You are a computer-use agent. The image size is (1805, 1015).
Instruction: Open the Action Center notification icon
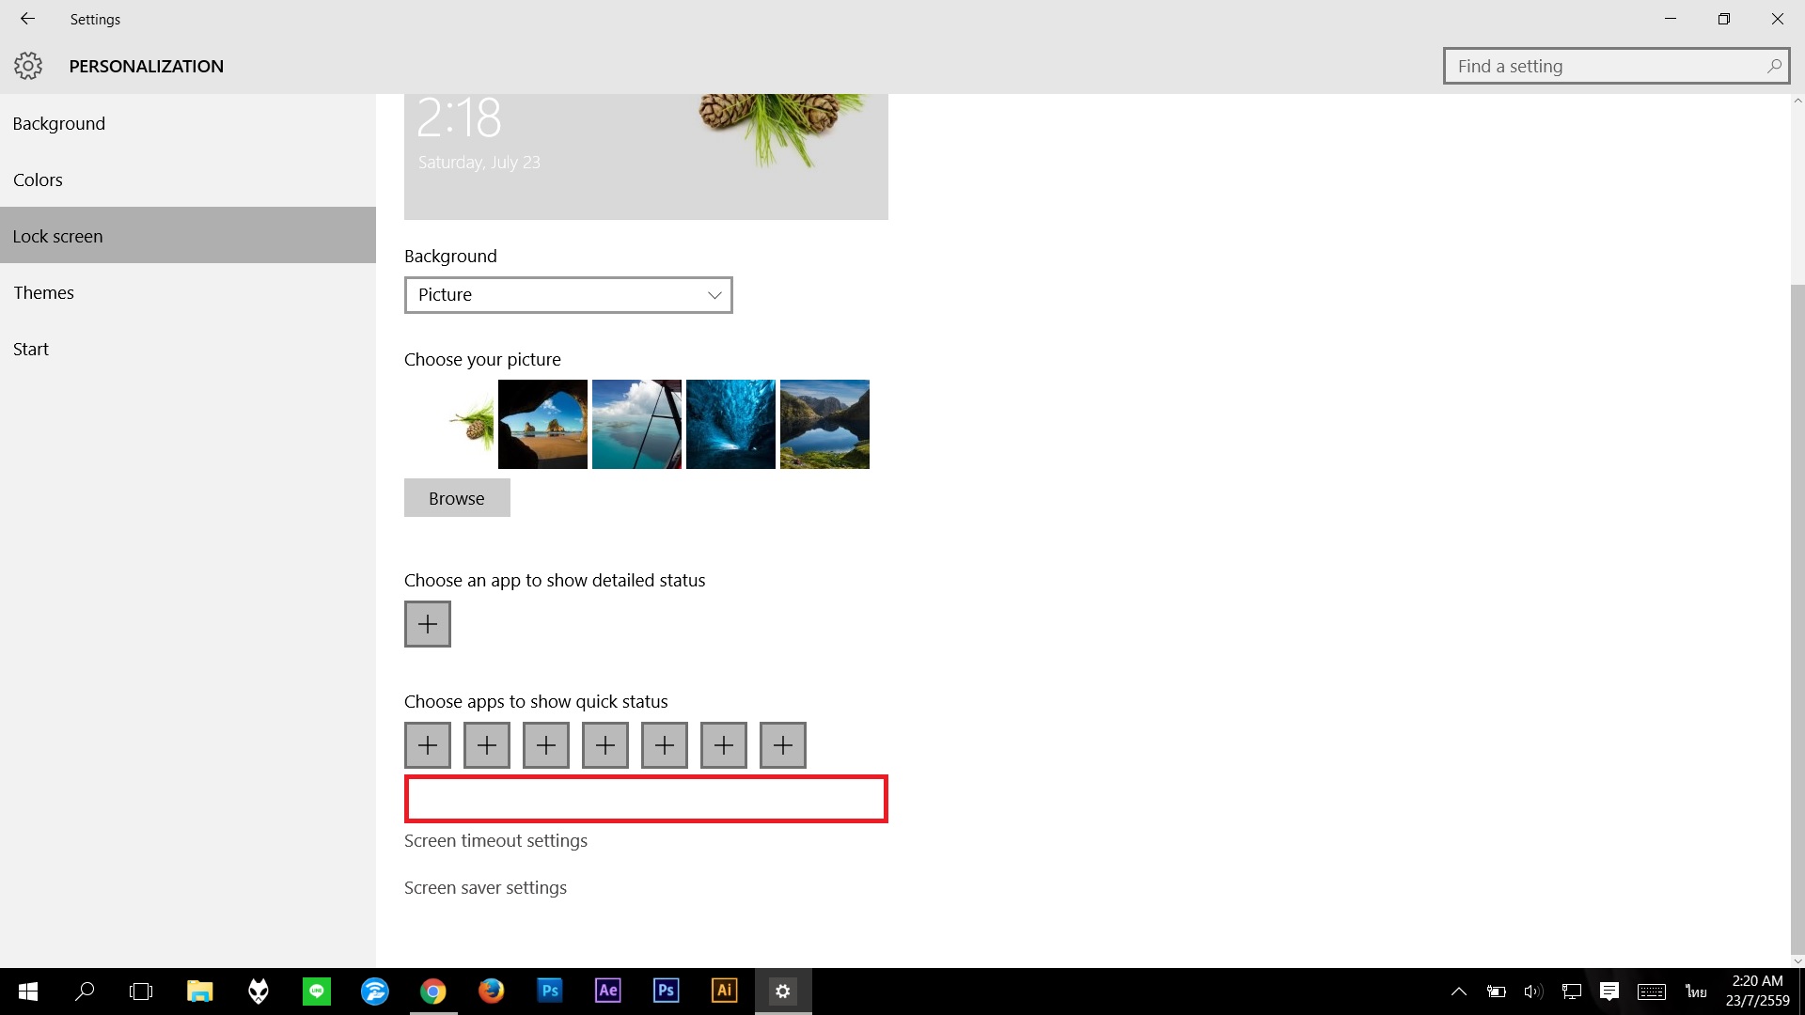tap(1609, 991)
